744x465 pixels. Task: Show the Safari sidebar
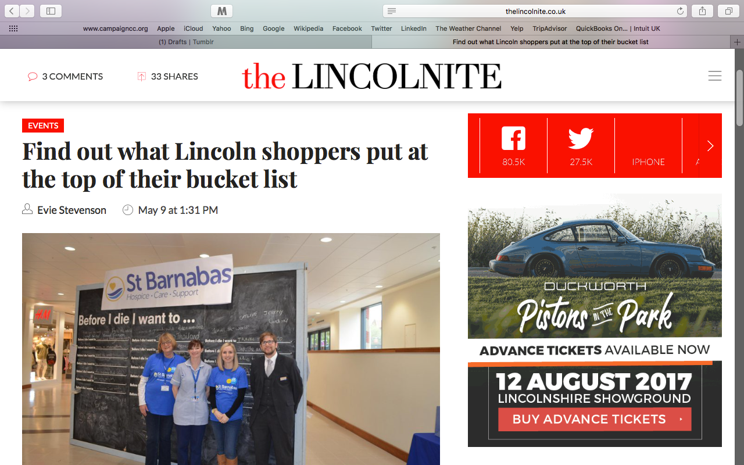pos(51,11)
